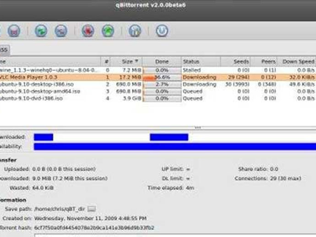
Task: Sort by the Status column header
Action: pos(201,61)
